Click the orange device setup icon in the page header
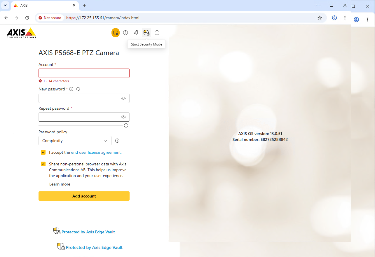Screen dimensions: 375x257 (116, 33)
